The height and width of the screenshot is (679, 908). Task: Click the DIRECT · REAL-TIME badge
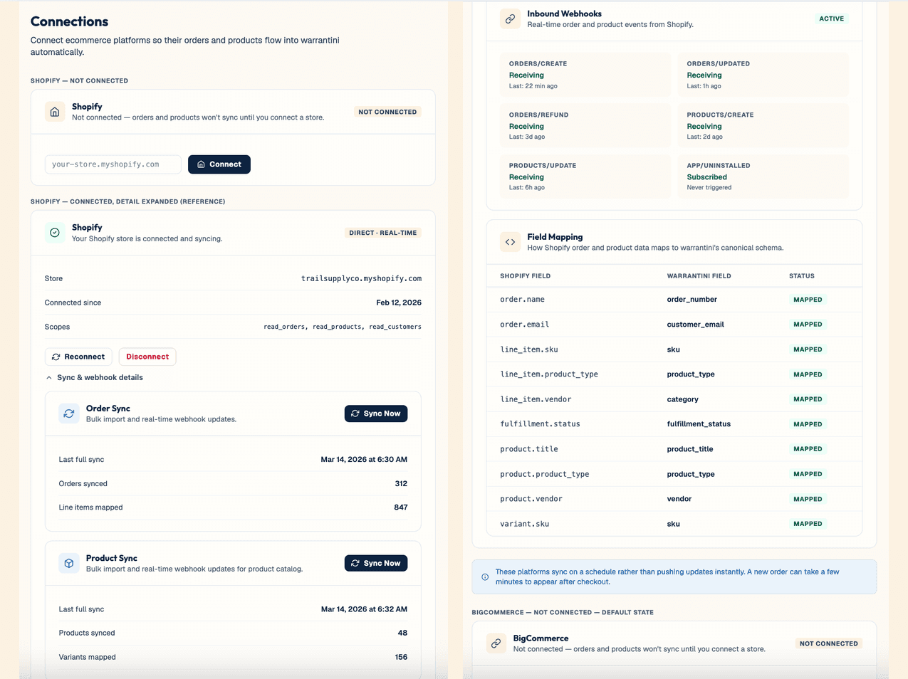click(383, 233)
